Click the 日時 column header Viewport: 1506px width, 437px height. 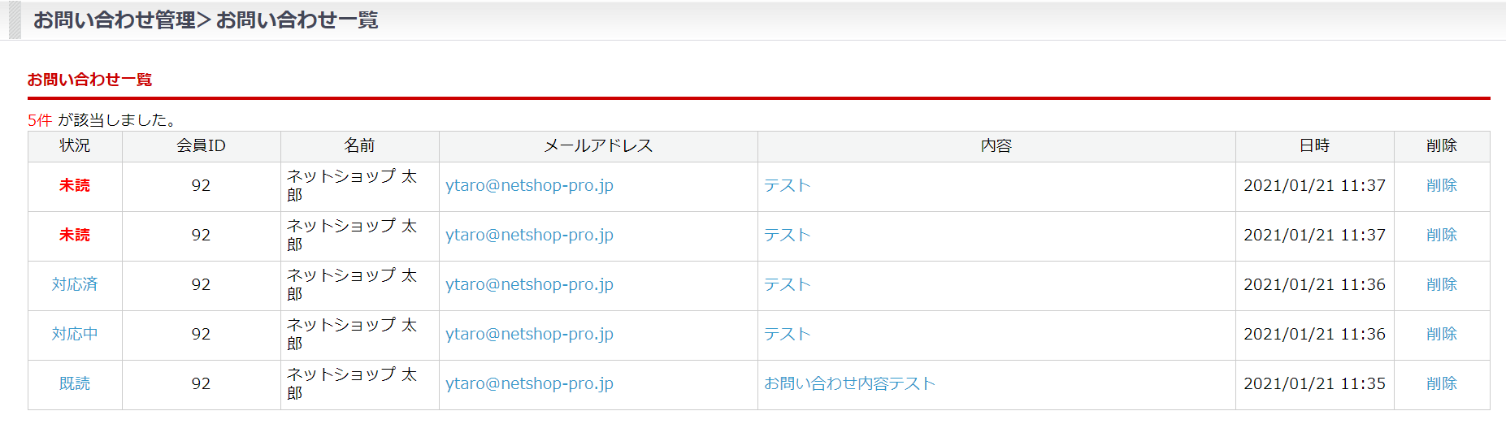tap(1314, 146)
